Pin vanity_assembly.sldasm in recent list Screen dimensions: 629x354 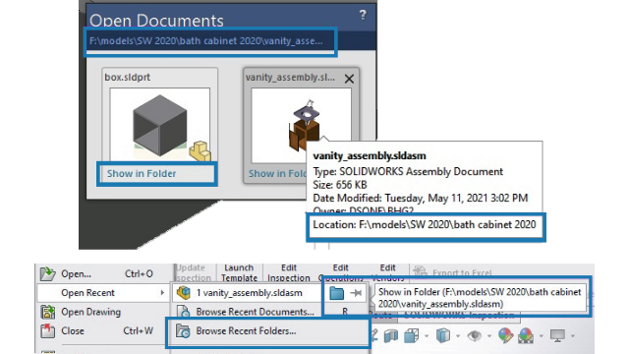(x=356, y=293)
